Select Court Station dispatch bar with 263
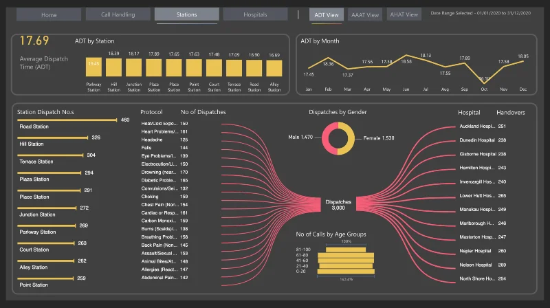 [x=45, y=243]
